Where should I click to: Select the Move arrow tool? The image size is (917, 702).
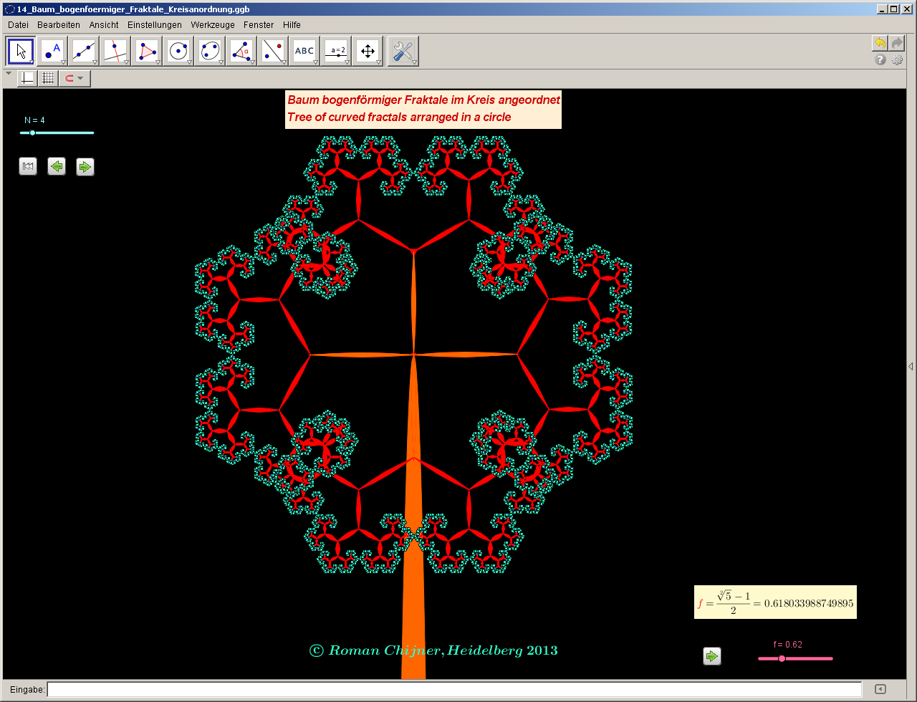point(21,52)
